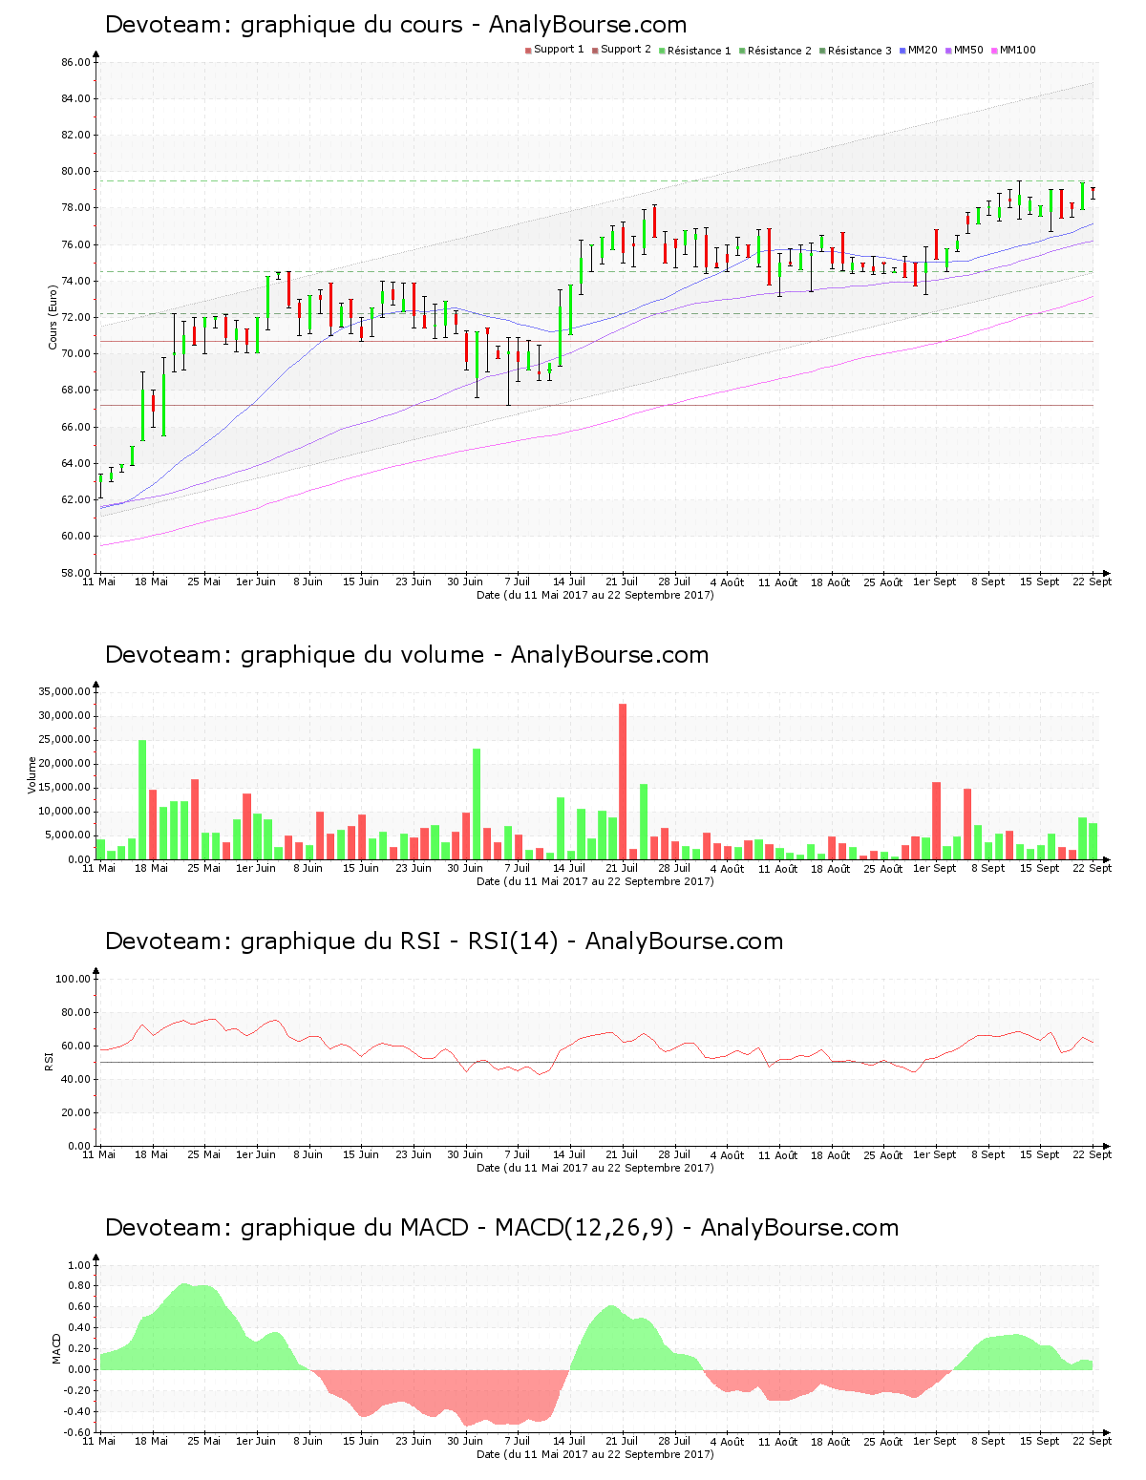Click the '100.00' RSI axis value
Viewport: 1146px width, 1480px height.
(74, 979)
